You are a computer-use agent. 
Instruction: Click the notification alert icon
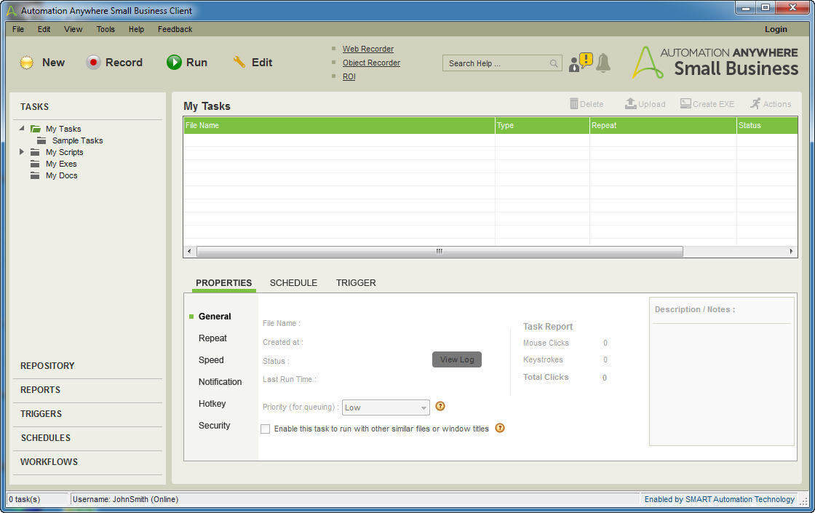click(579, 63)
